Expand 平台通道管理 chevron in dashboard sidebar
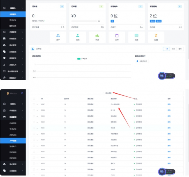The width and height of the screenshot is (189, 177). tap(22, 71)
